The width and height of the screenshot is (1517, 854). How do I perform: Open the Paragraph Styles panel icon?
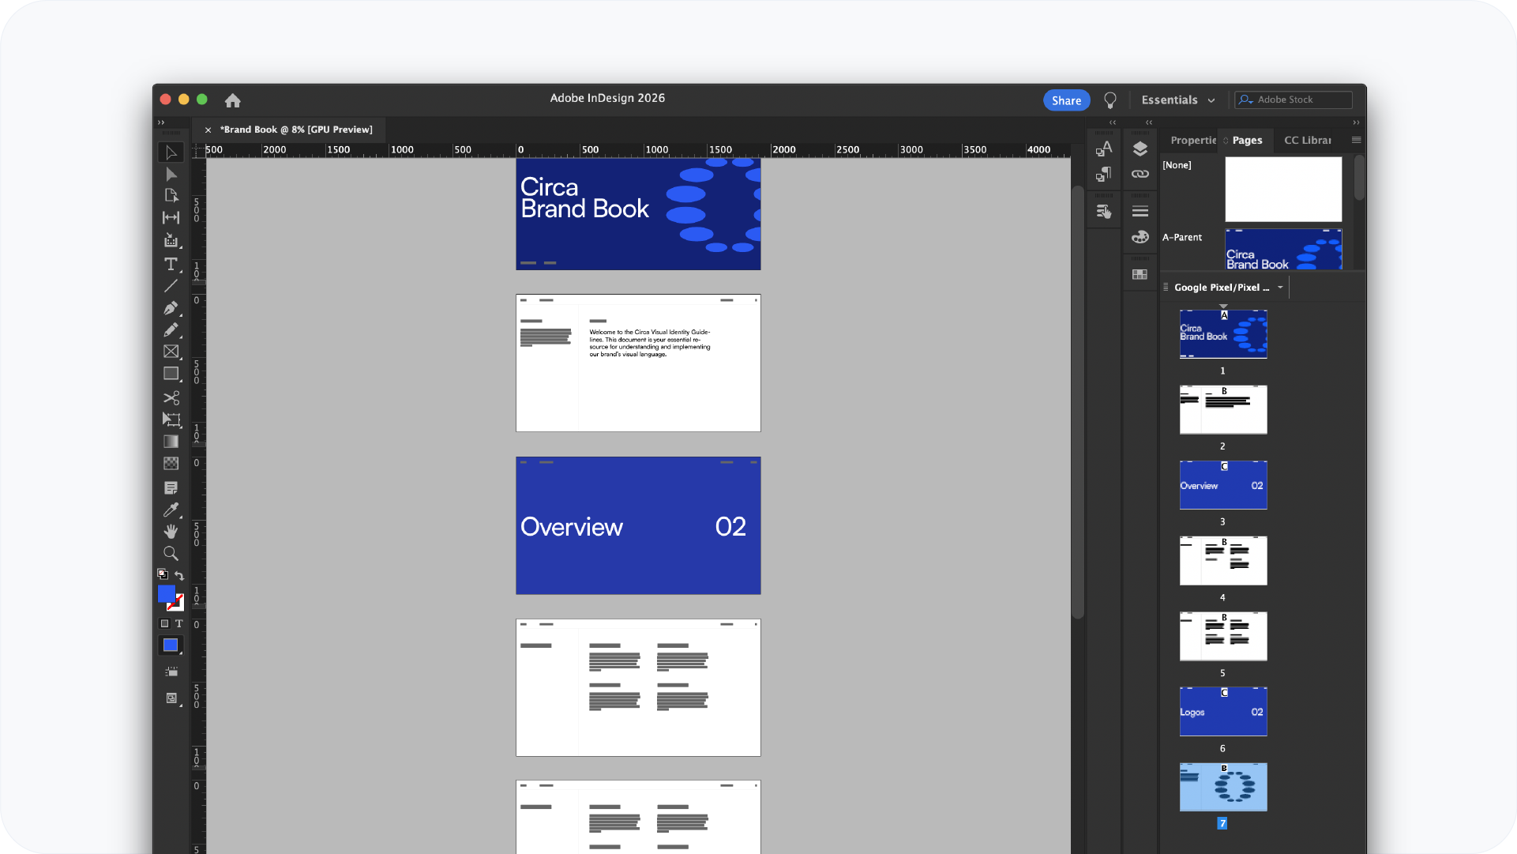click(x=1103, y=174)
